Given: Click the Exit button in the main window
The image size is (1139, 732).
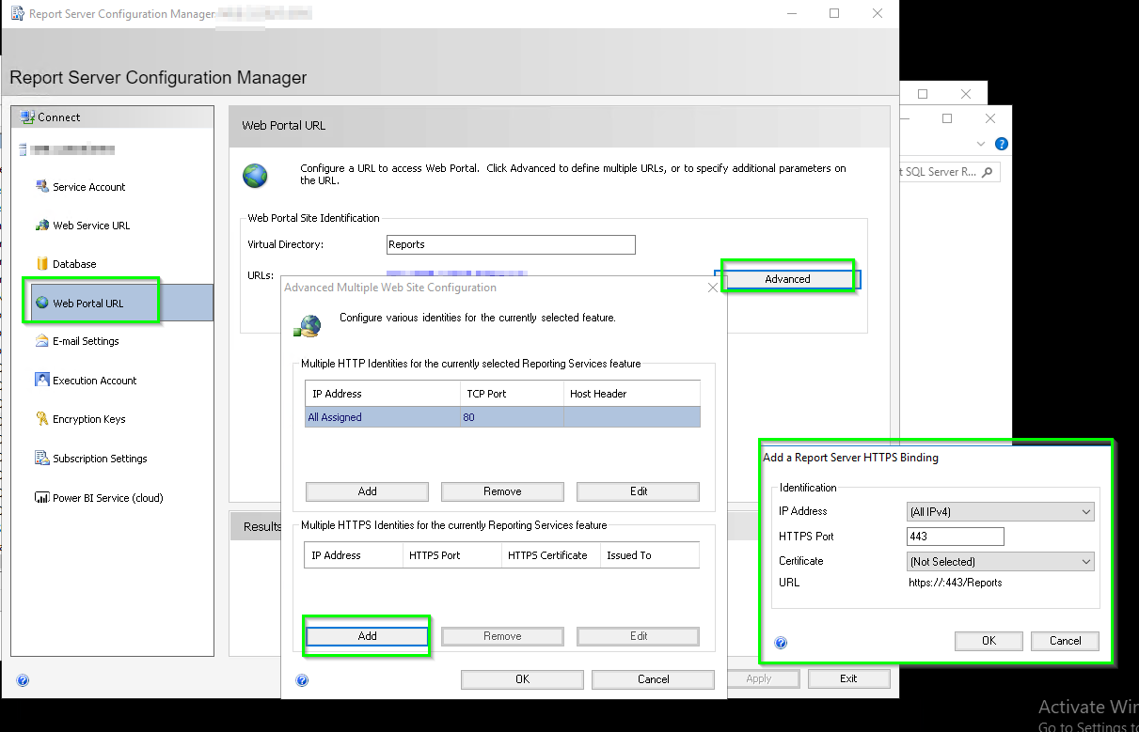Looking at the screenshot, I should [x=848, y=678].
